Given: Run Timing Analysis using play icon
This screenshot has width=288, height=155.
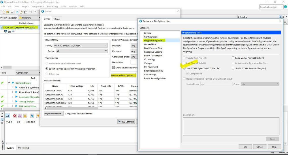Looking at the screenshot, I should [x=16, y=102].
